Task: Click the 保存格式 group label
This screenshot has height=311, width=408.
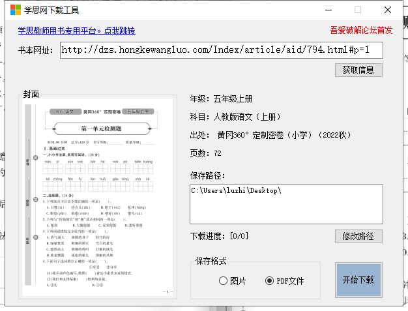Action: tap(211, 261)
